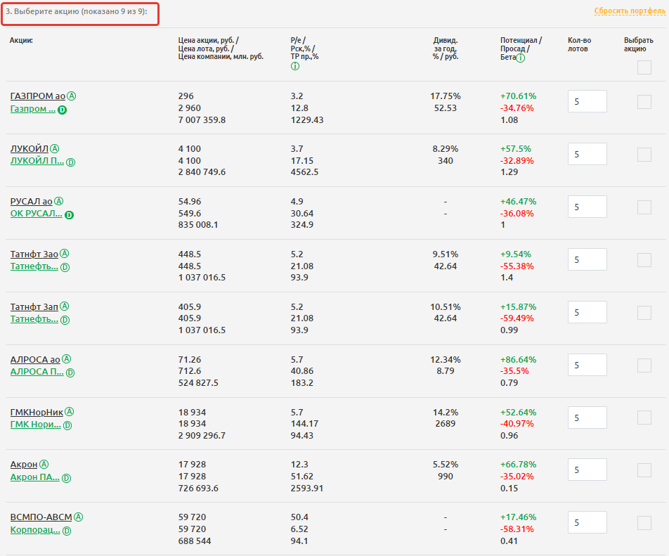Check the Акрон row checkbox
Viewport: 669px width, 556px height.
click(644, 470)
